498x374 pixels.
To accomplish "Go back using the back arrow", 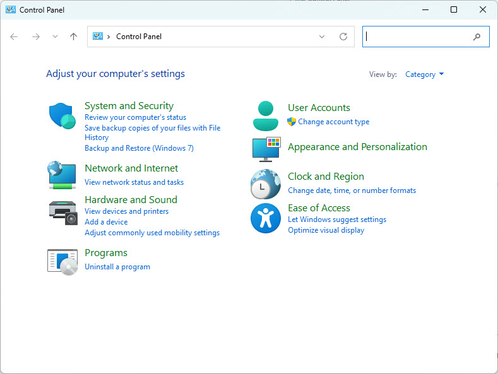I will coord(14,37).
